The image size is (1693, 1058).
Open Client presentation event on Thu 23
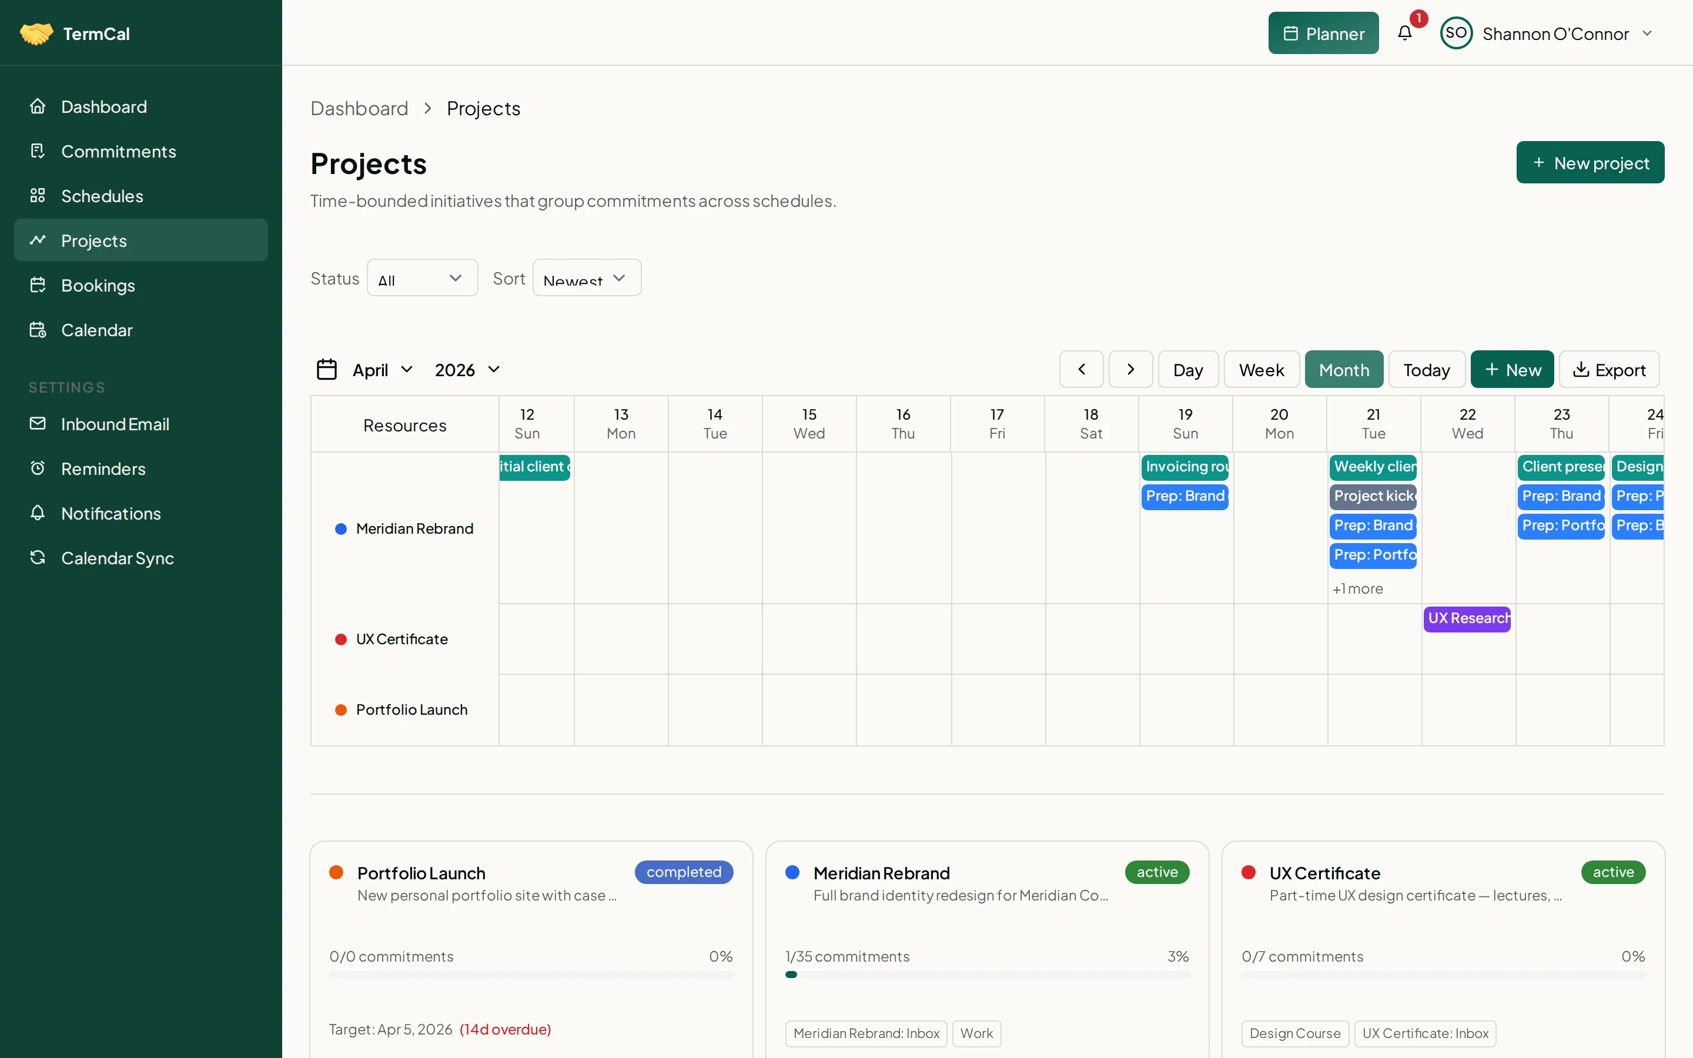tap(1561, 467)
